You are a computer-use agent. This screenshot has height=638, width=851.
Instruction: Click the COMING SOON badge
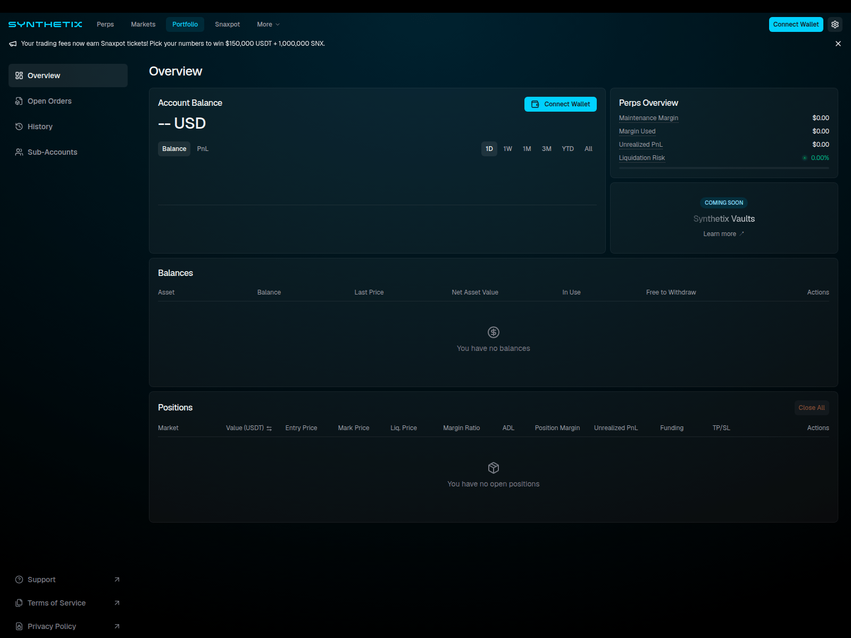(724, 203)
